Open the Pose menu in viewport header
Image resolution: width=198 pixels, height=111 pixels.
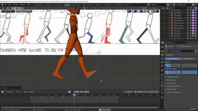29,11
